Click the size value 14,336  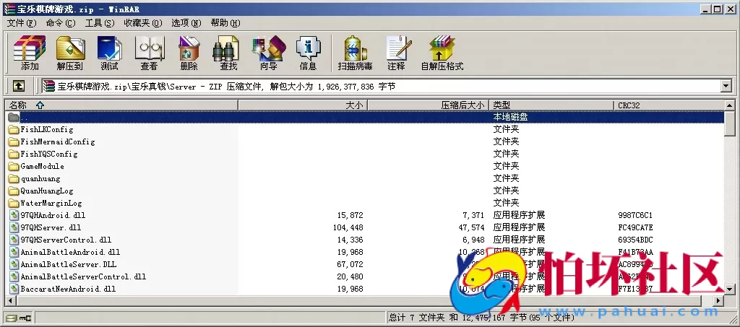[350, 240]
